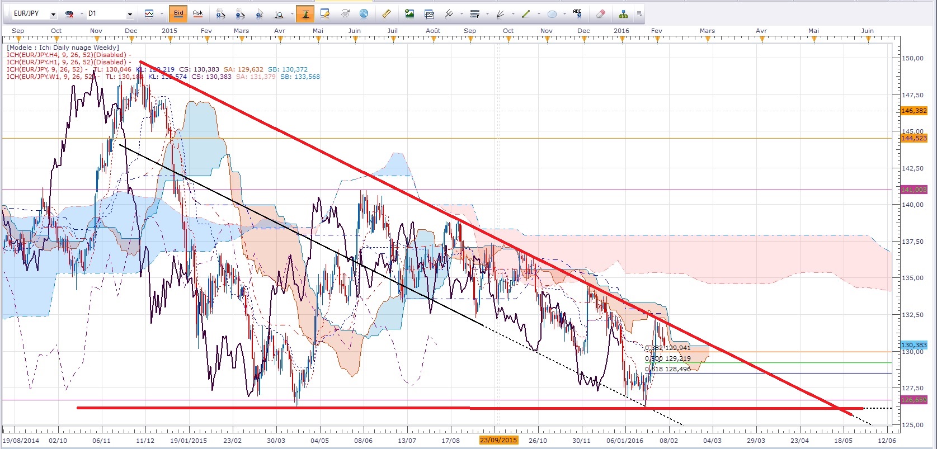Select the fan lines drawing tool
Image resolution: width=937 pixels, height=449 pixels.
coord(501,13)
